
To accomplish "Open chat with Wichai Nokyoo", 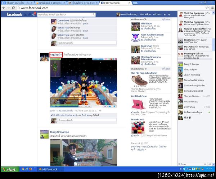I will (x=194, y=101).
